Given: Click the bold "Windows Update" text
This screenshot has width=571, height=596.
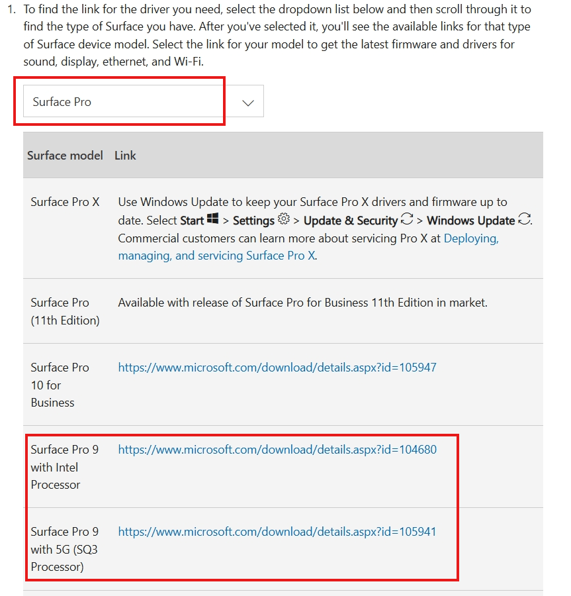Looking at the screenshot, I should pos(471,221).
